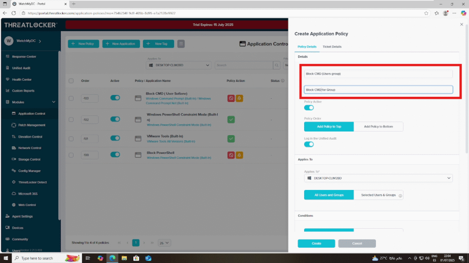
Task: Click the New Policy button
Action: tap(83, 44)
